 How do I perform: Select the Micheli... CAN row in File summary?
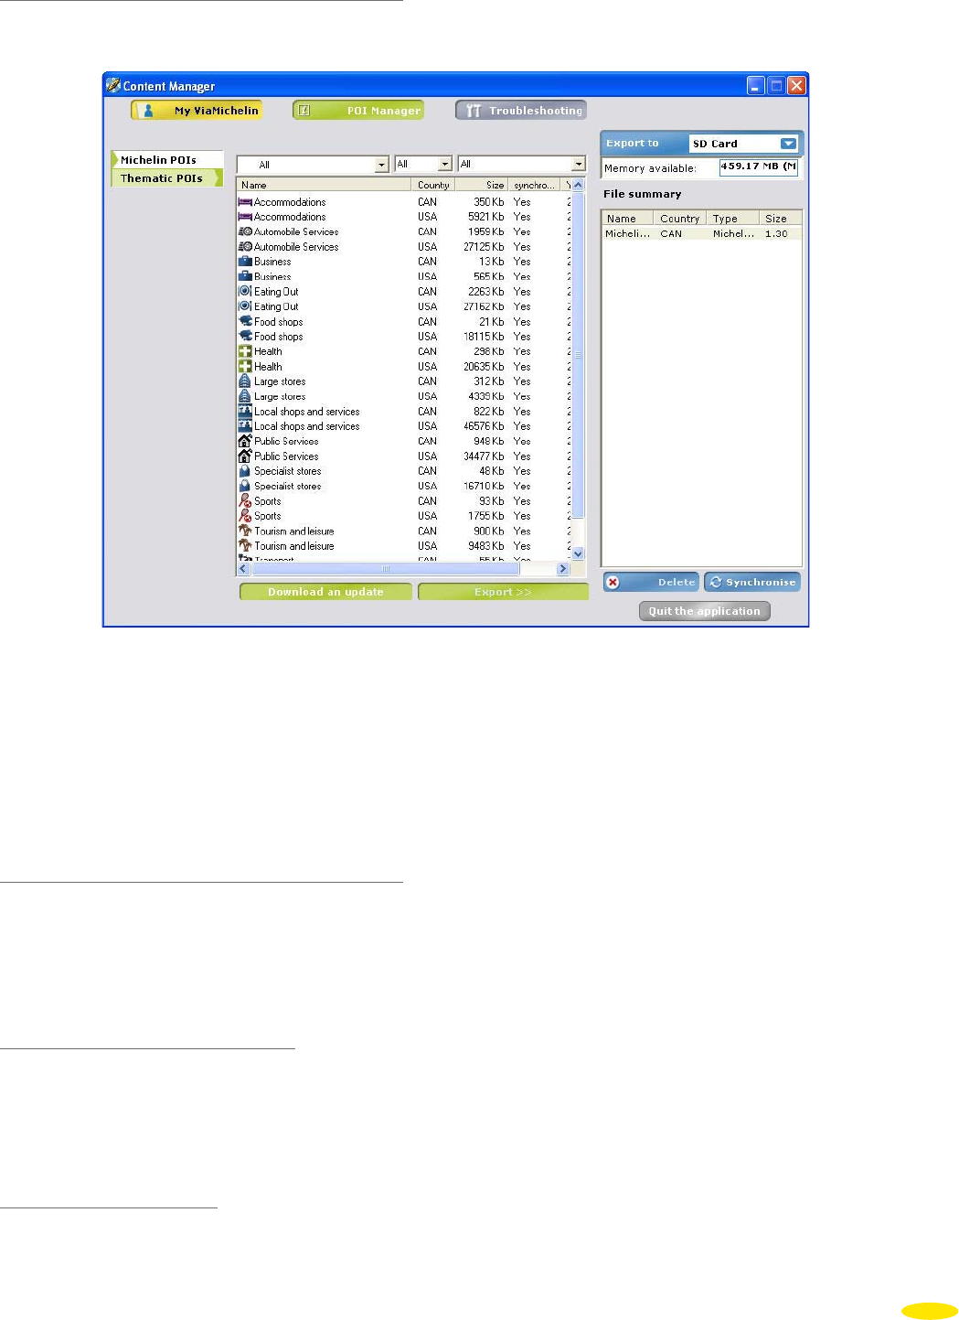(x=701, y=234)
